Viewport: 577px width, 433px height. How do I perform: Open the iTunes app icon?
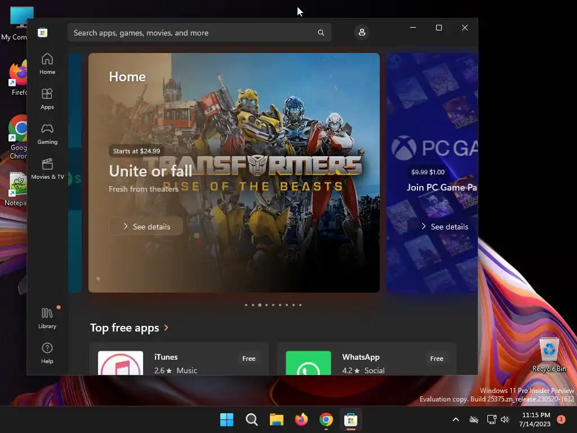click(121, 363)
